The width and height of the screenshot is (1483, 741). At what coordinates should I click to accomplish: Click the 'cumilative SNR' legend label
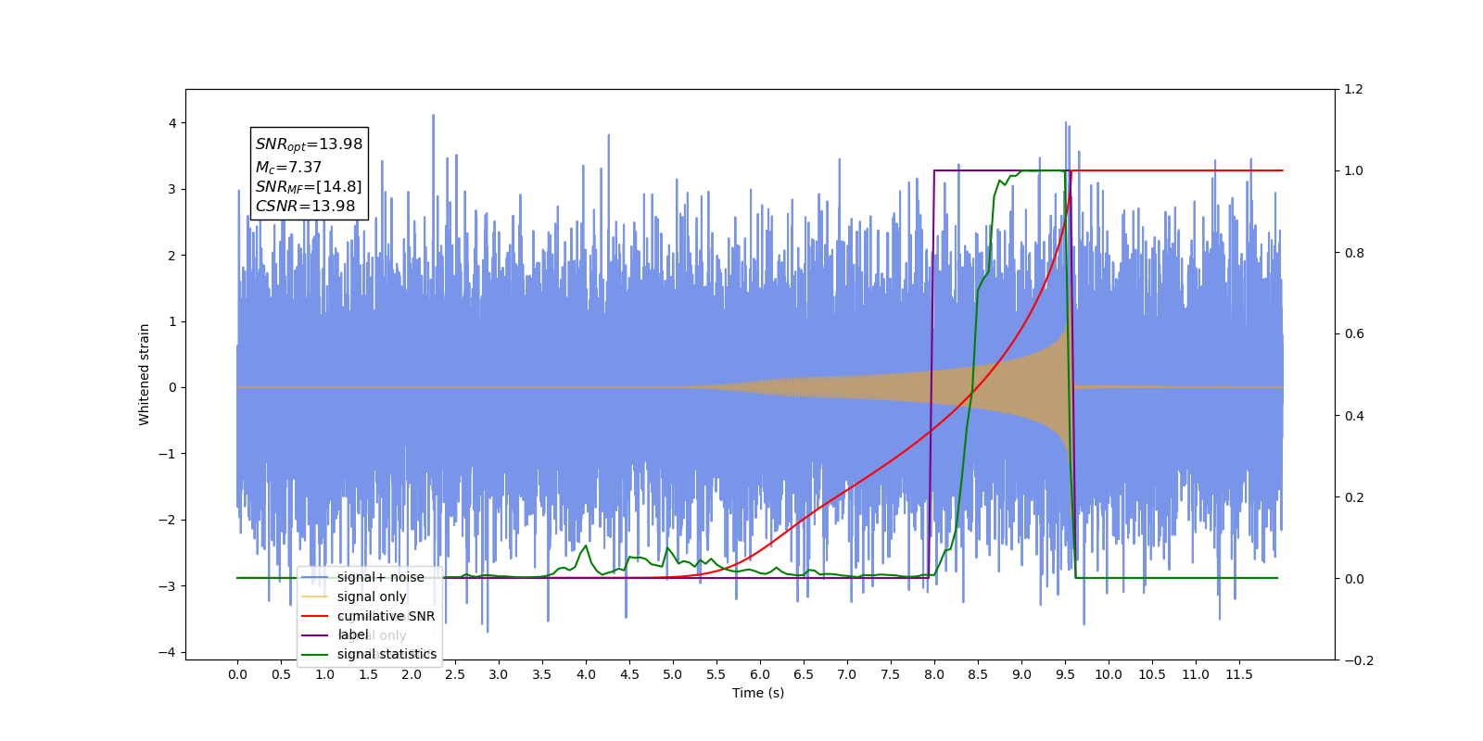click(x=386, y=616)
